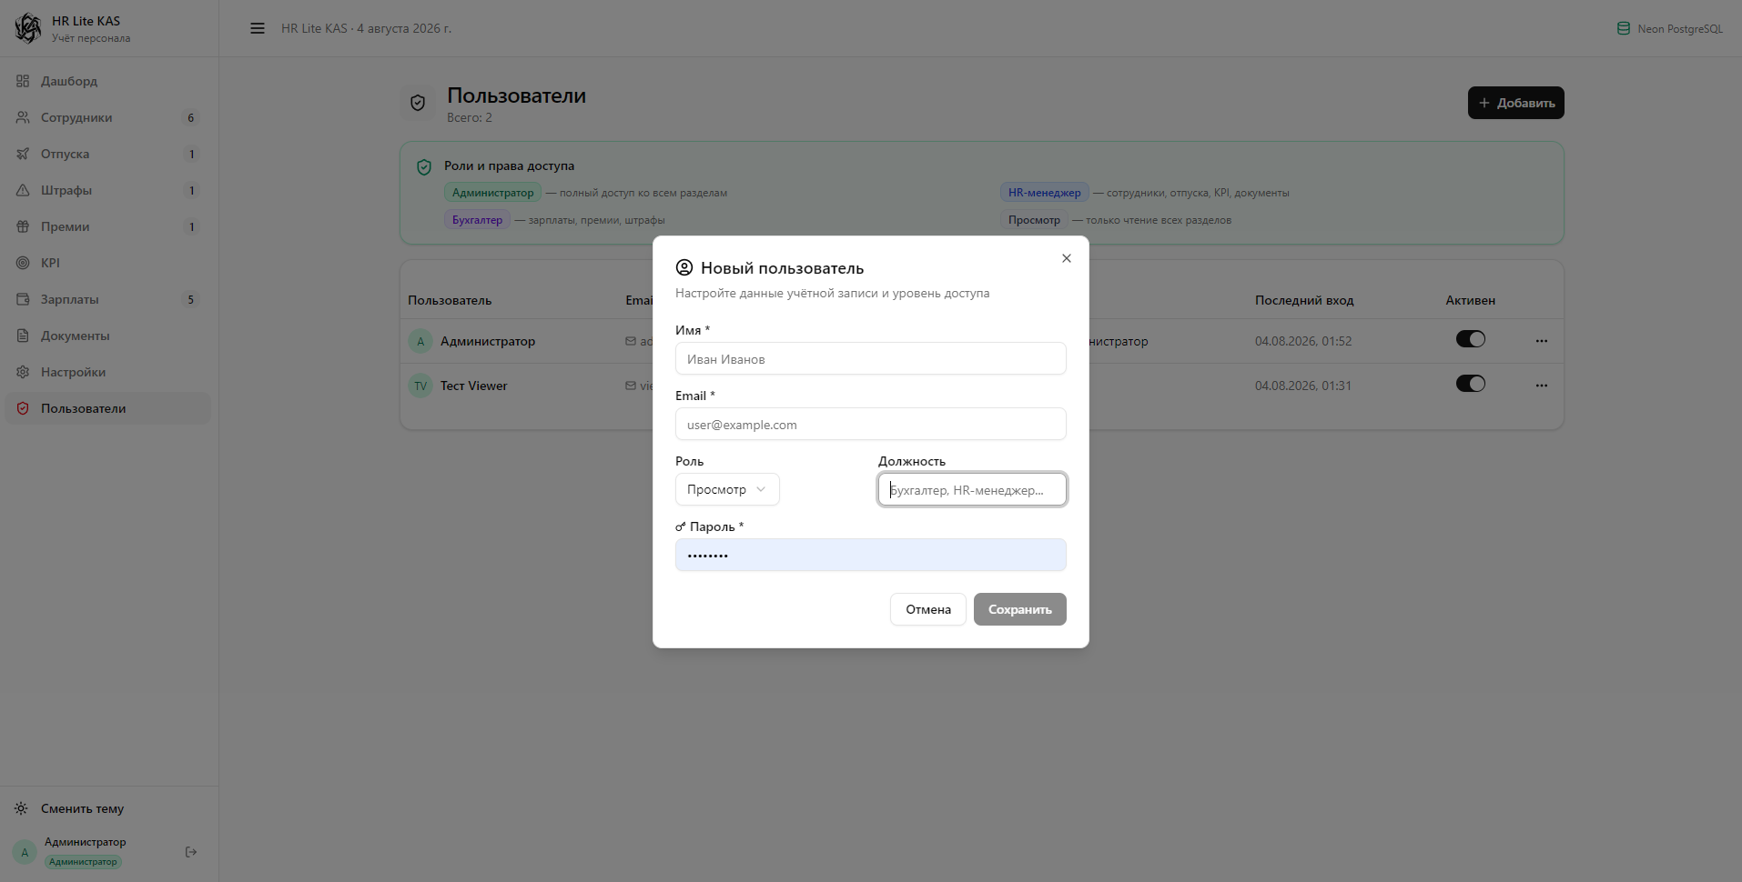Click the Зарплаты badge count 5
Screen dimensions: 1742x882
(191, 299)
